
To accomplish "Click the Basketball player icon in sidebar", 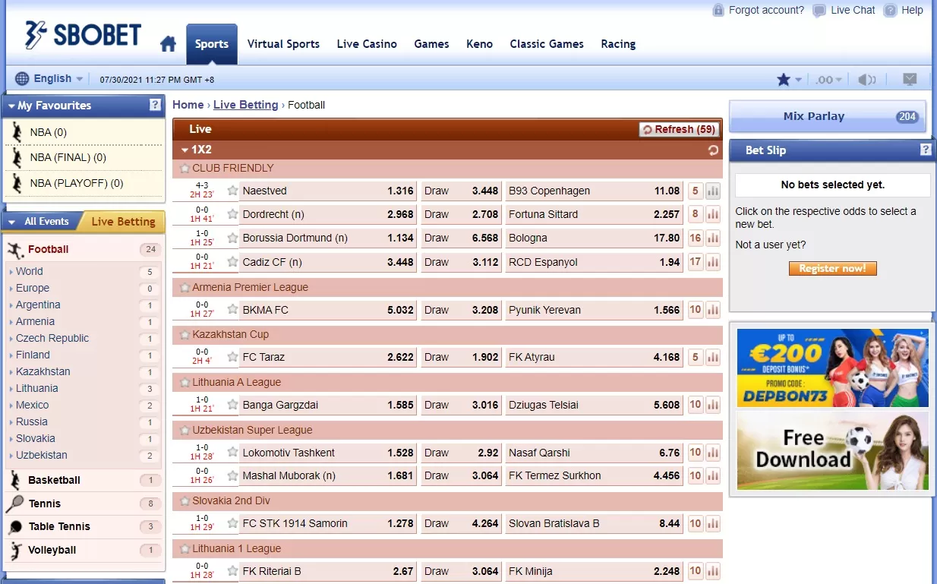I will [15, 480].
